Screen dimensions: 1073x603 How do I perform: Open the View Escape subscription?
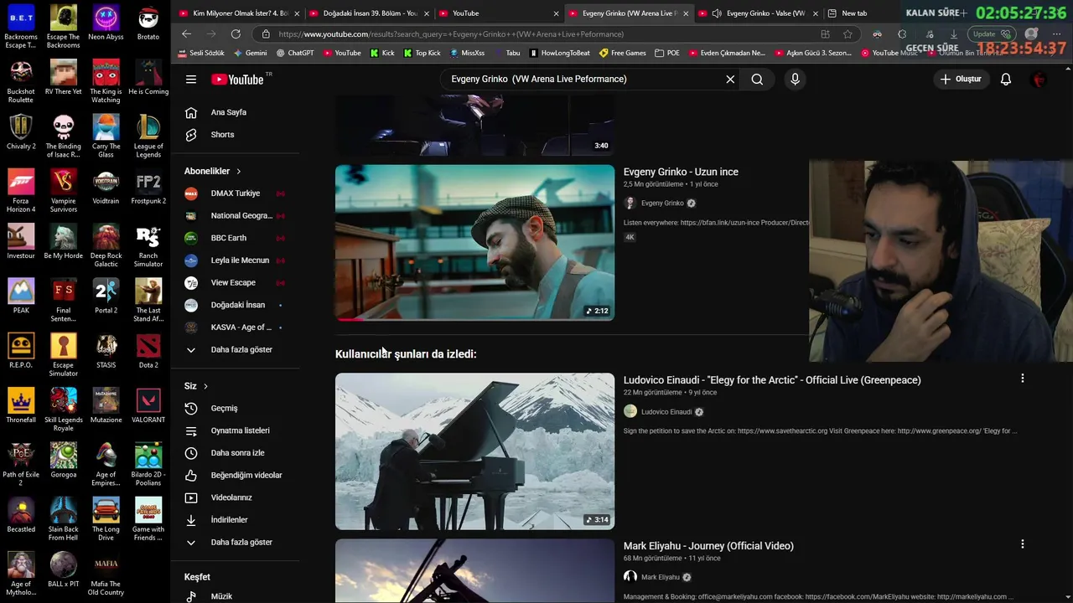[x=235, y=282]
